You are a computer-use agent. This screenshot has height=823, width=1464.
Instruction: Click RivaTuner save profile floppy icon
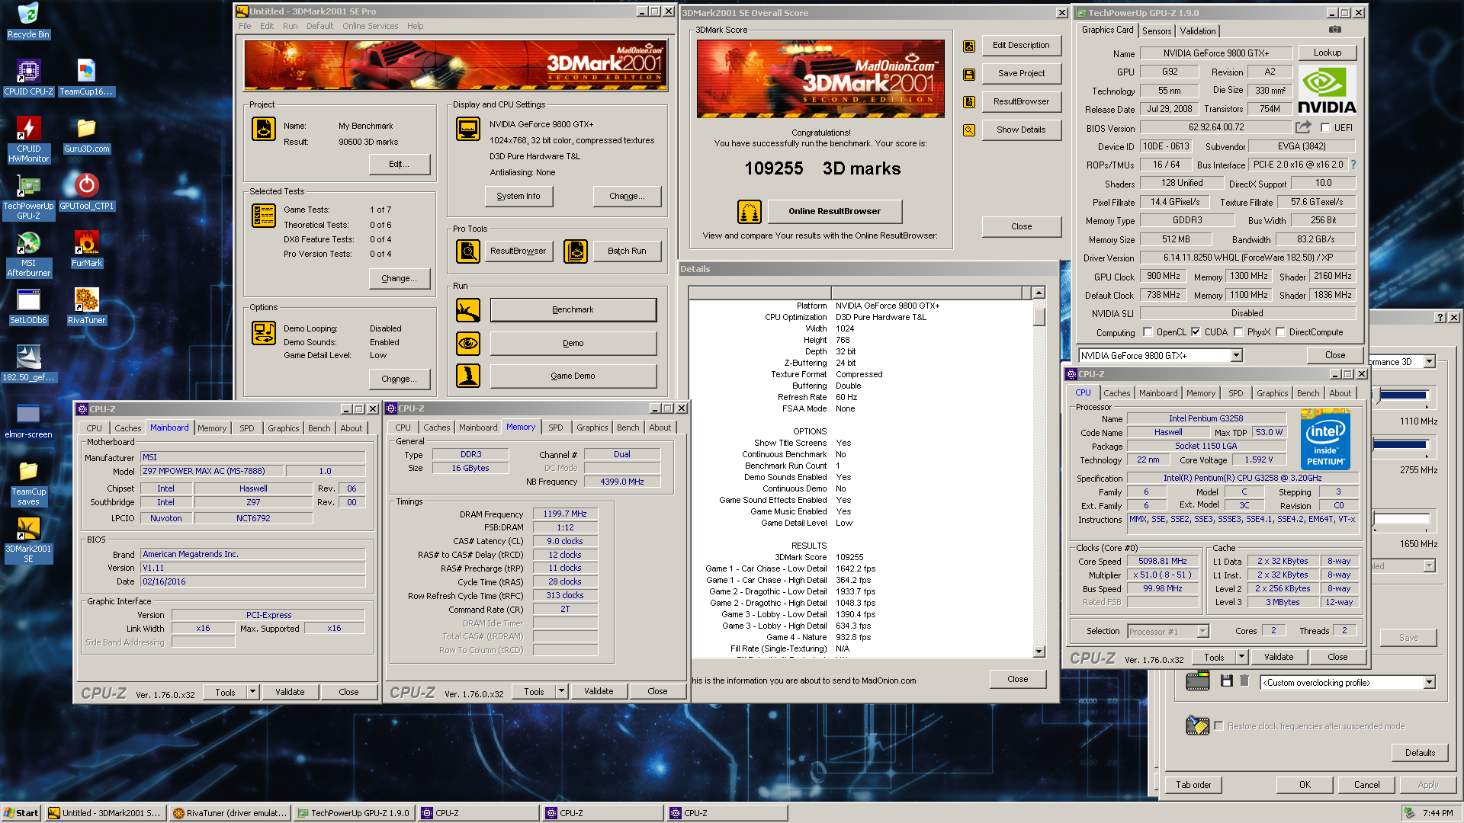[1226, 680]
